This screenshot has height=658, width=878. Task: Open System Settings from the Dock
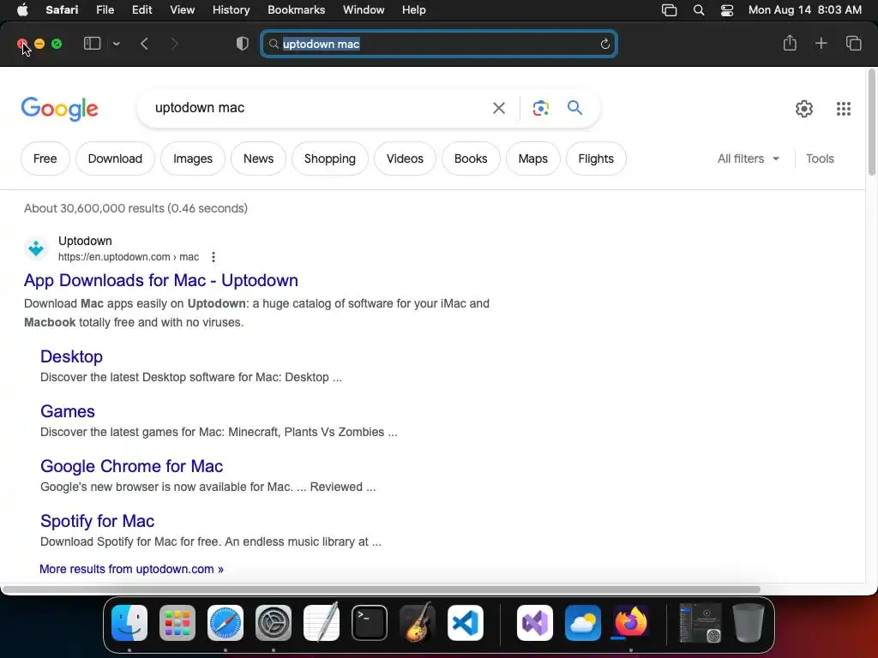point(274,623)
